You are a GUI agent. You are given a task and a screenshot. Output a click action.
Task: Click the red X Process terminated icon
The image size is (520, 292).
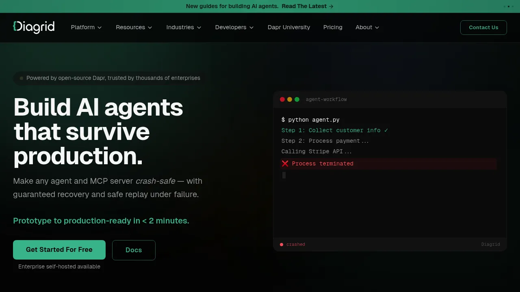coord(285,163)
